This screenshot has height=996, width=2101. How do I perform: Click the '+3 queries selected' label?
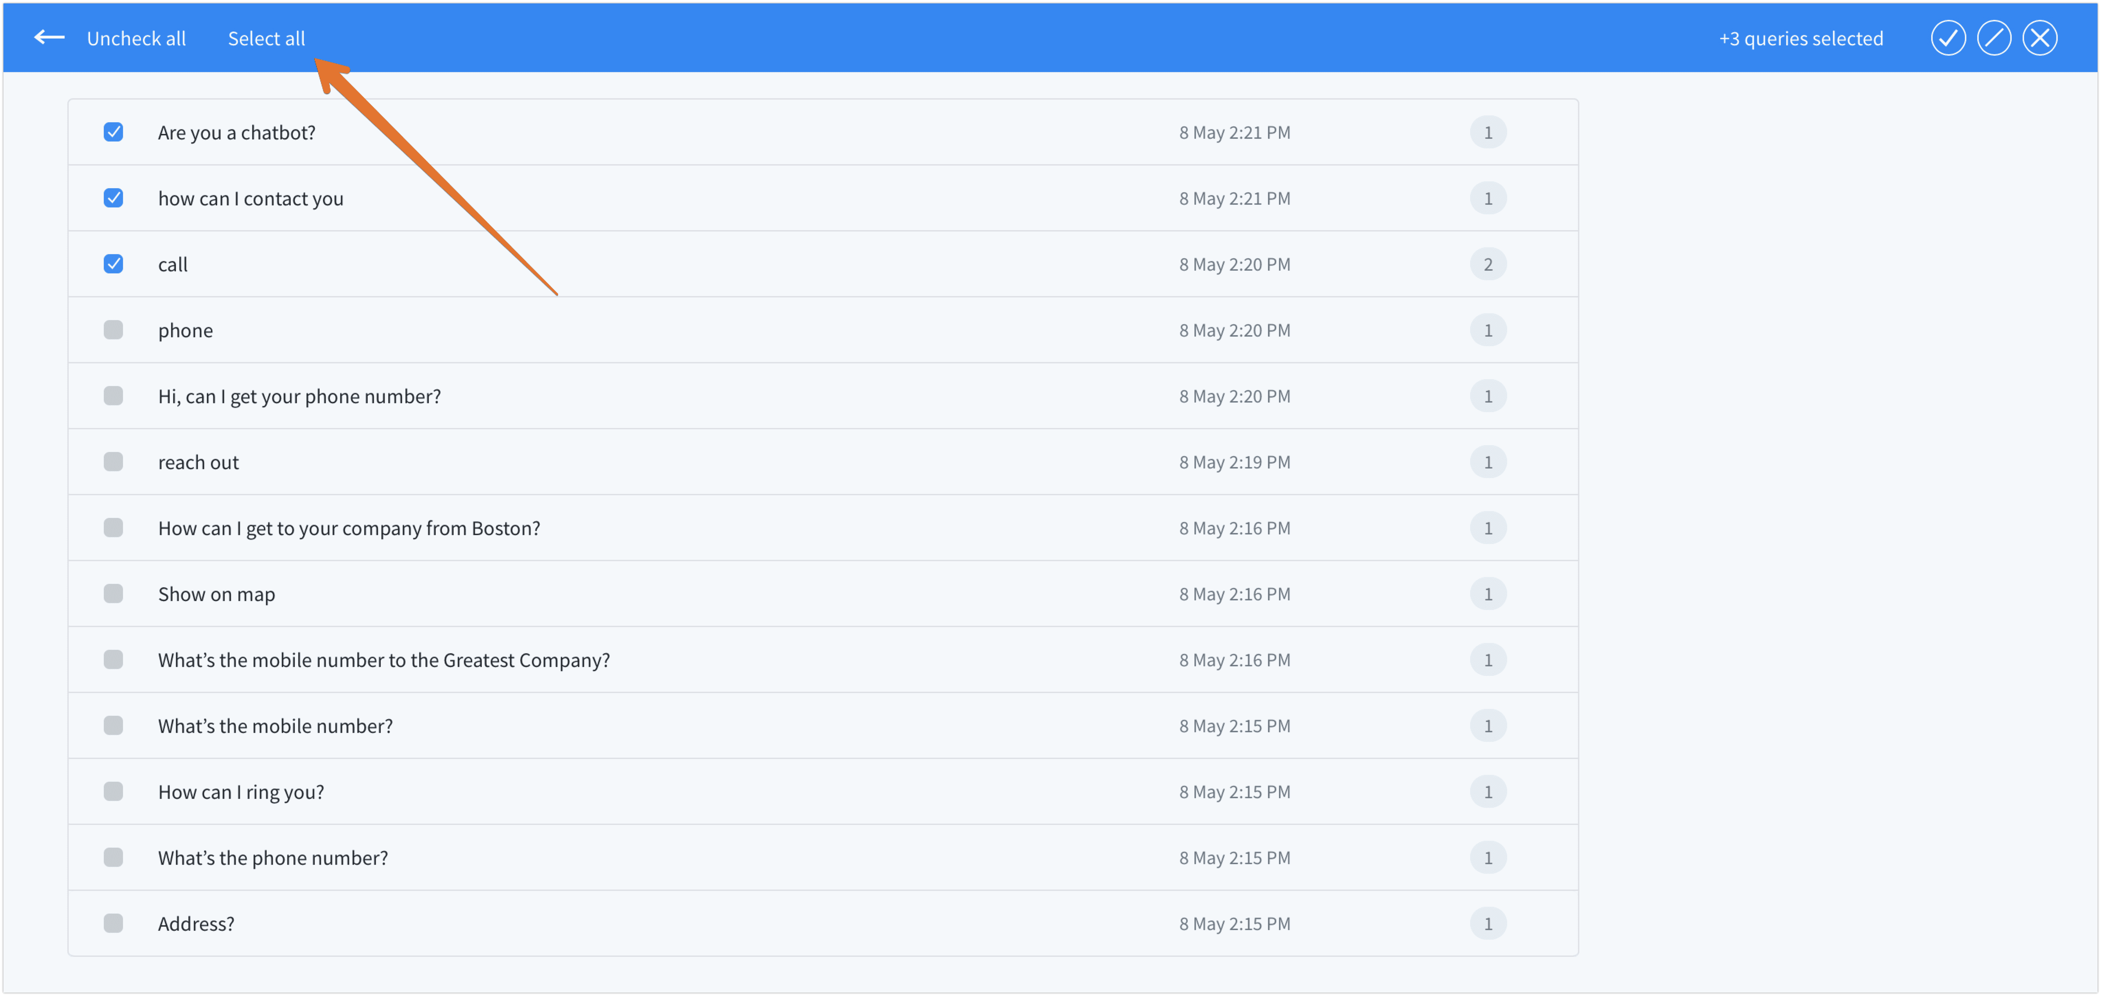[1801, 38]
